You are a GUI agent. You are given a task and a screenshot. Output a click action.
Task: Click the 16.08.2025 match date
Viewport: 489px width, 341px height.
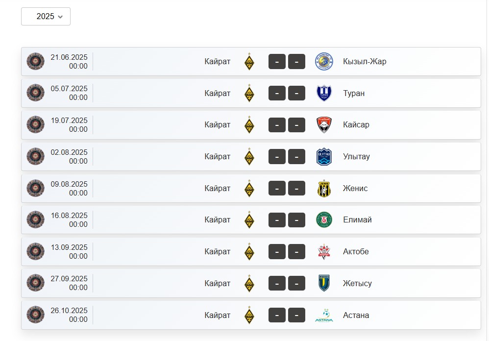[x=69, y=216]
